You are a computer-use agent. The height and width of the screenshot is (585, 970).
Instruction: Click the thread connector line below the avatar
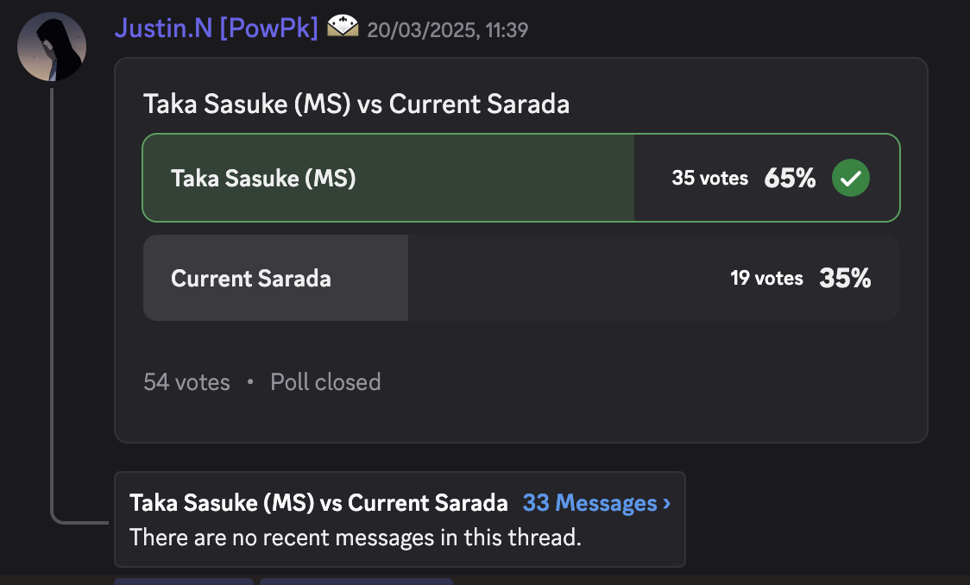[52, 302]
